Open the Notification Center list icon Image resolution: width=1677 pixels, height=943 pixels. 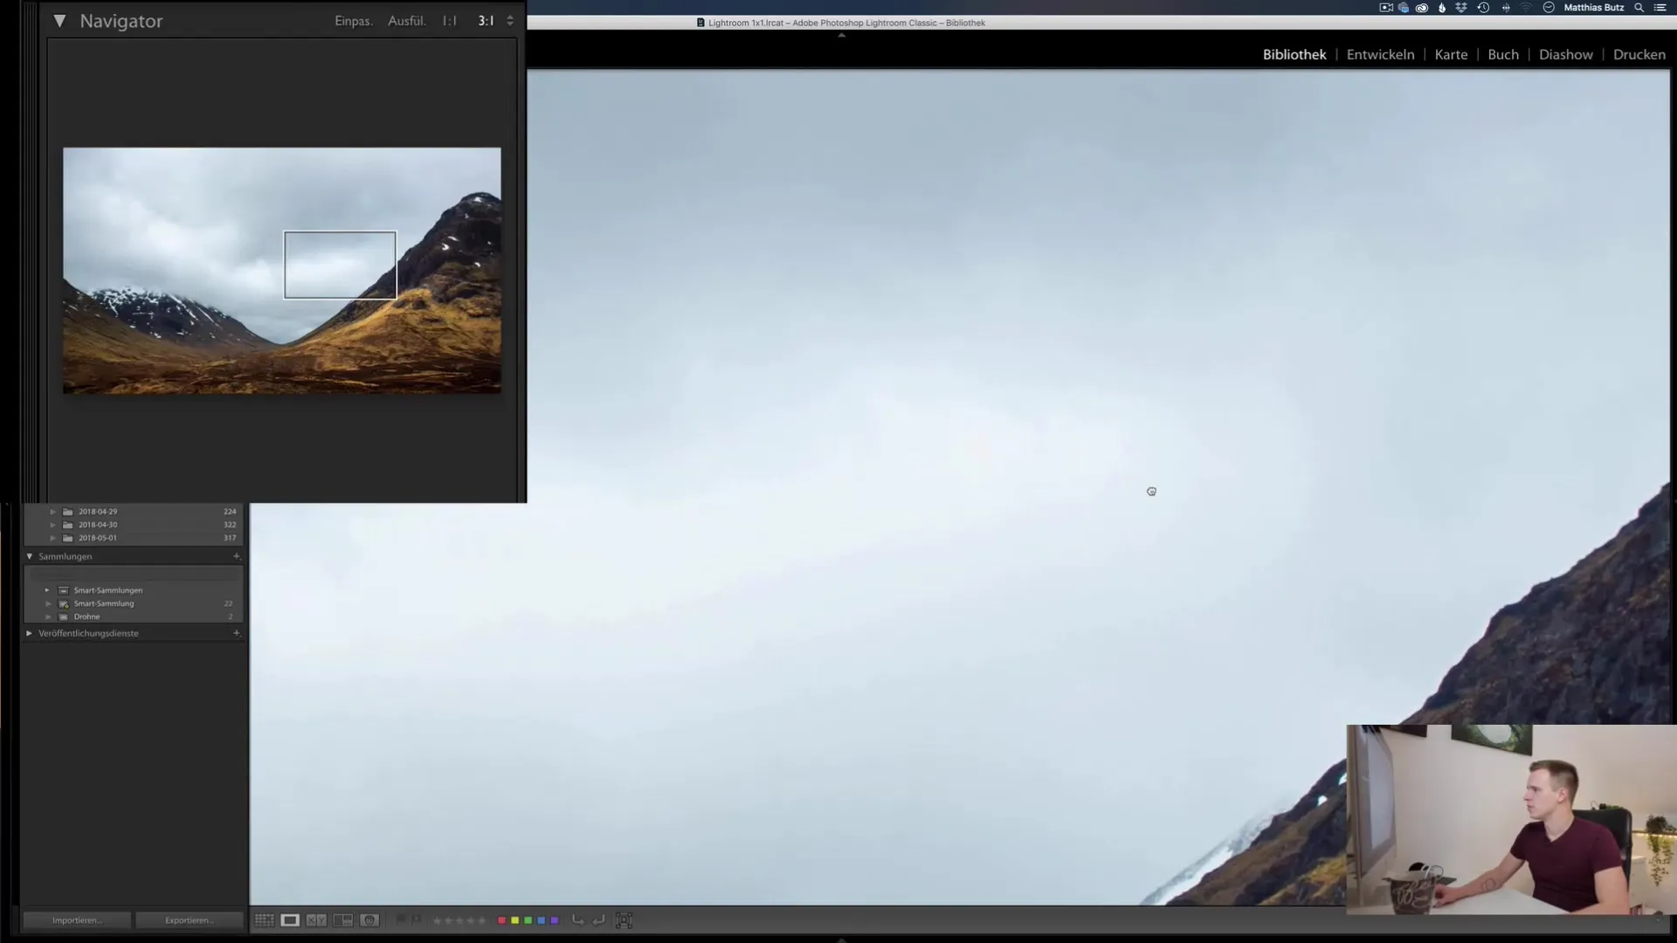point(1660,8)
